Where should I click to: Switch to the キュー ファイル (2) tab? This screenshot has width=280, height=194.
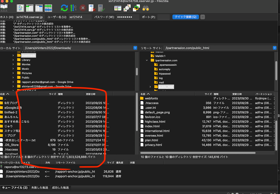click(x=15, y=188)
